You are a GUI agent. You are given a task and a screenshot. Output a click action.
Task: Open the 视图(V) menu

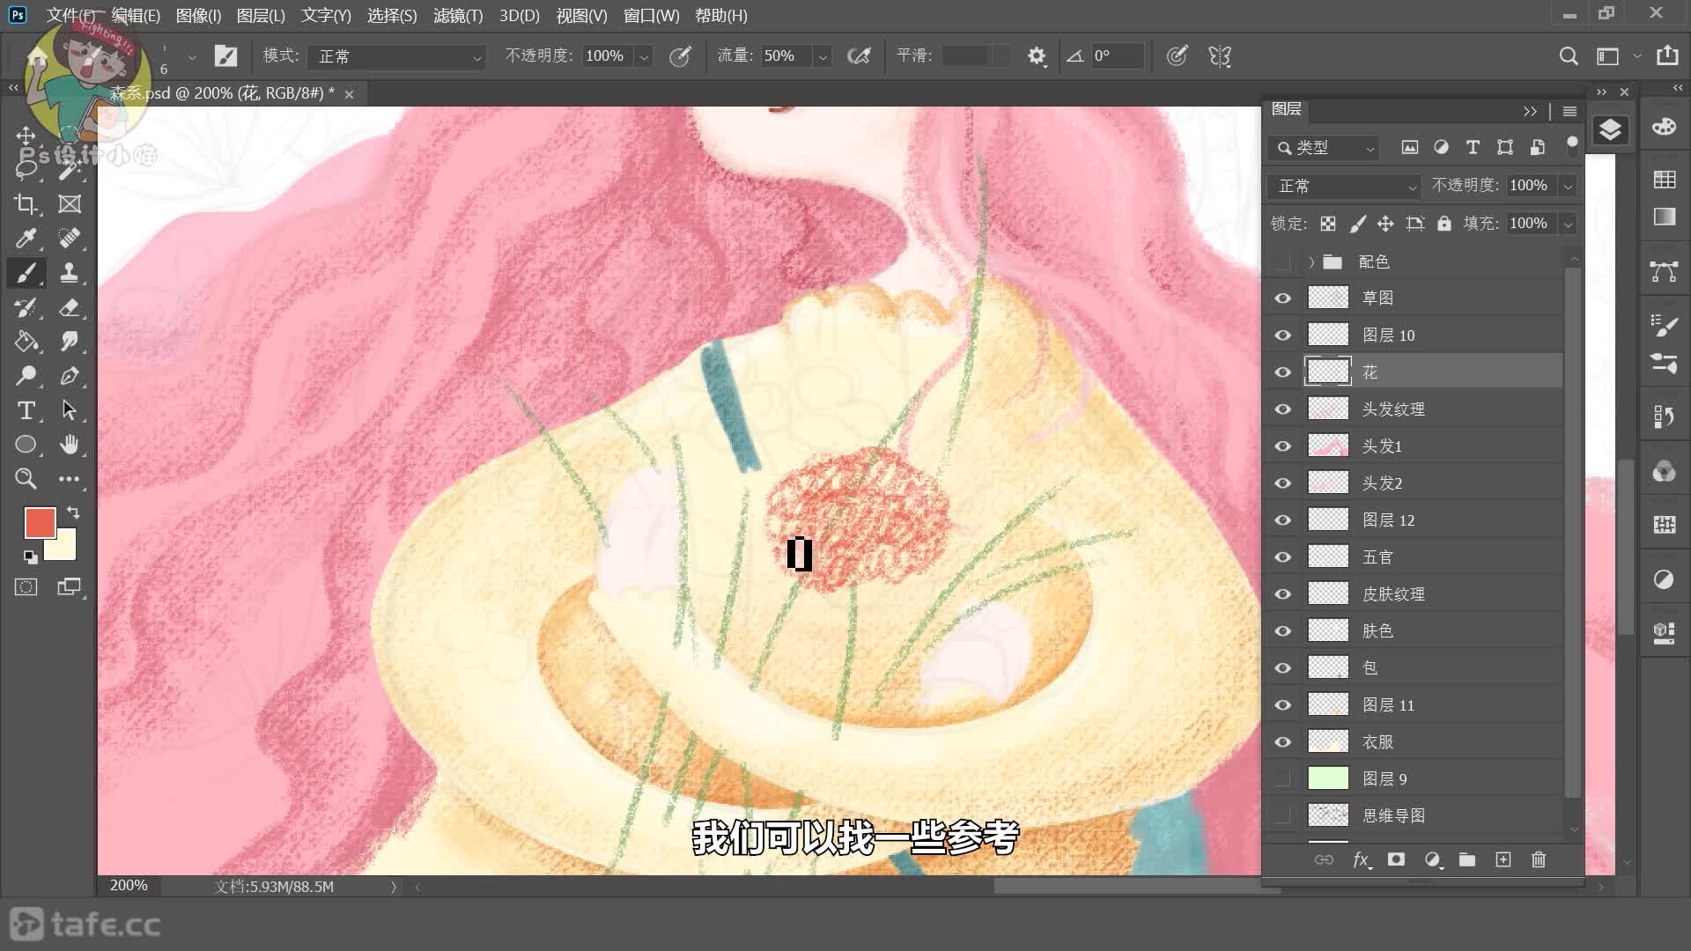[x=581, y=16]
